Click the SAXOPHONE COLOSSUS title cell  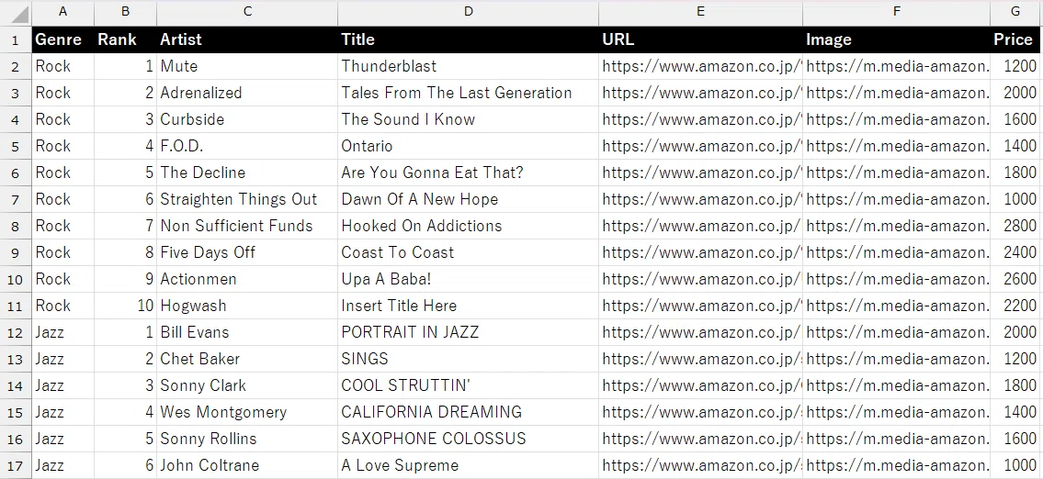[469, 439]
